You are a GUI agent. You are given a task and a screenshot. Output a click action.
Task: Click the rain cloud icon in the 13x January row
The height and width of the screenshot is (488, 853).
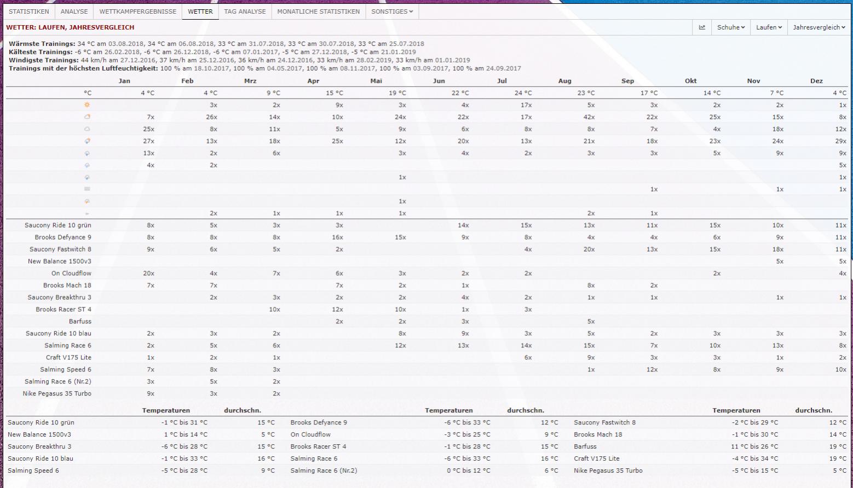[x=87, y=153]
